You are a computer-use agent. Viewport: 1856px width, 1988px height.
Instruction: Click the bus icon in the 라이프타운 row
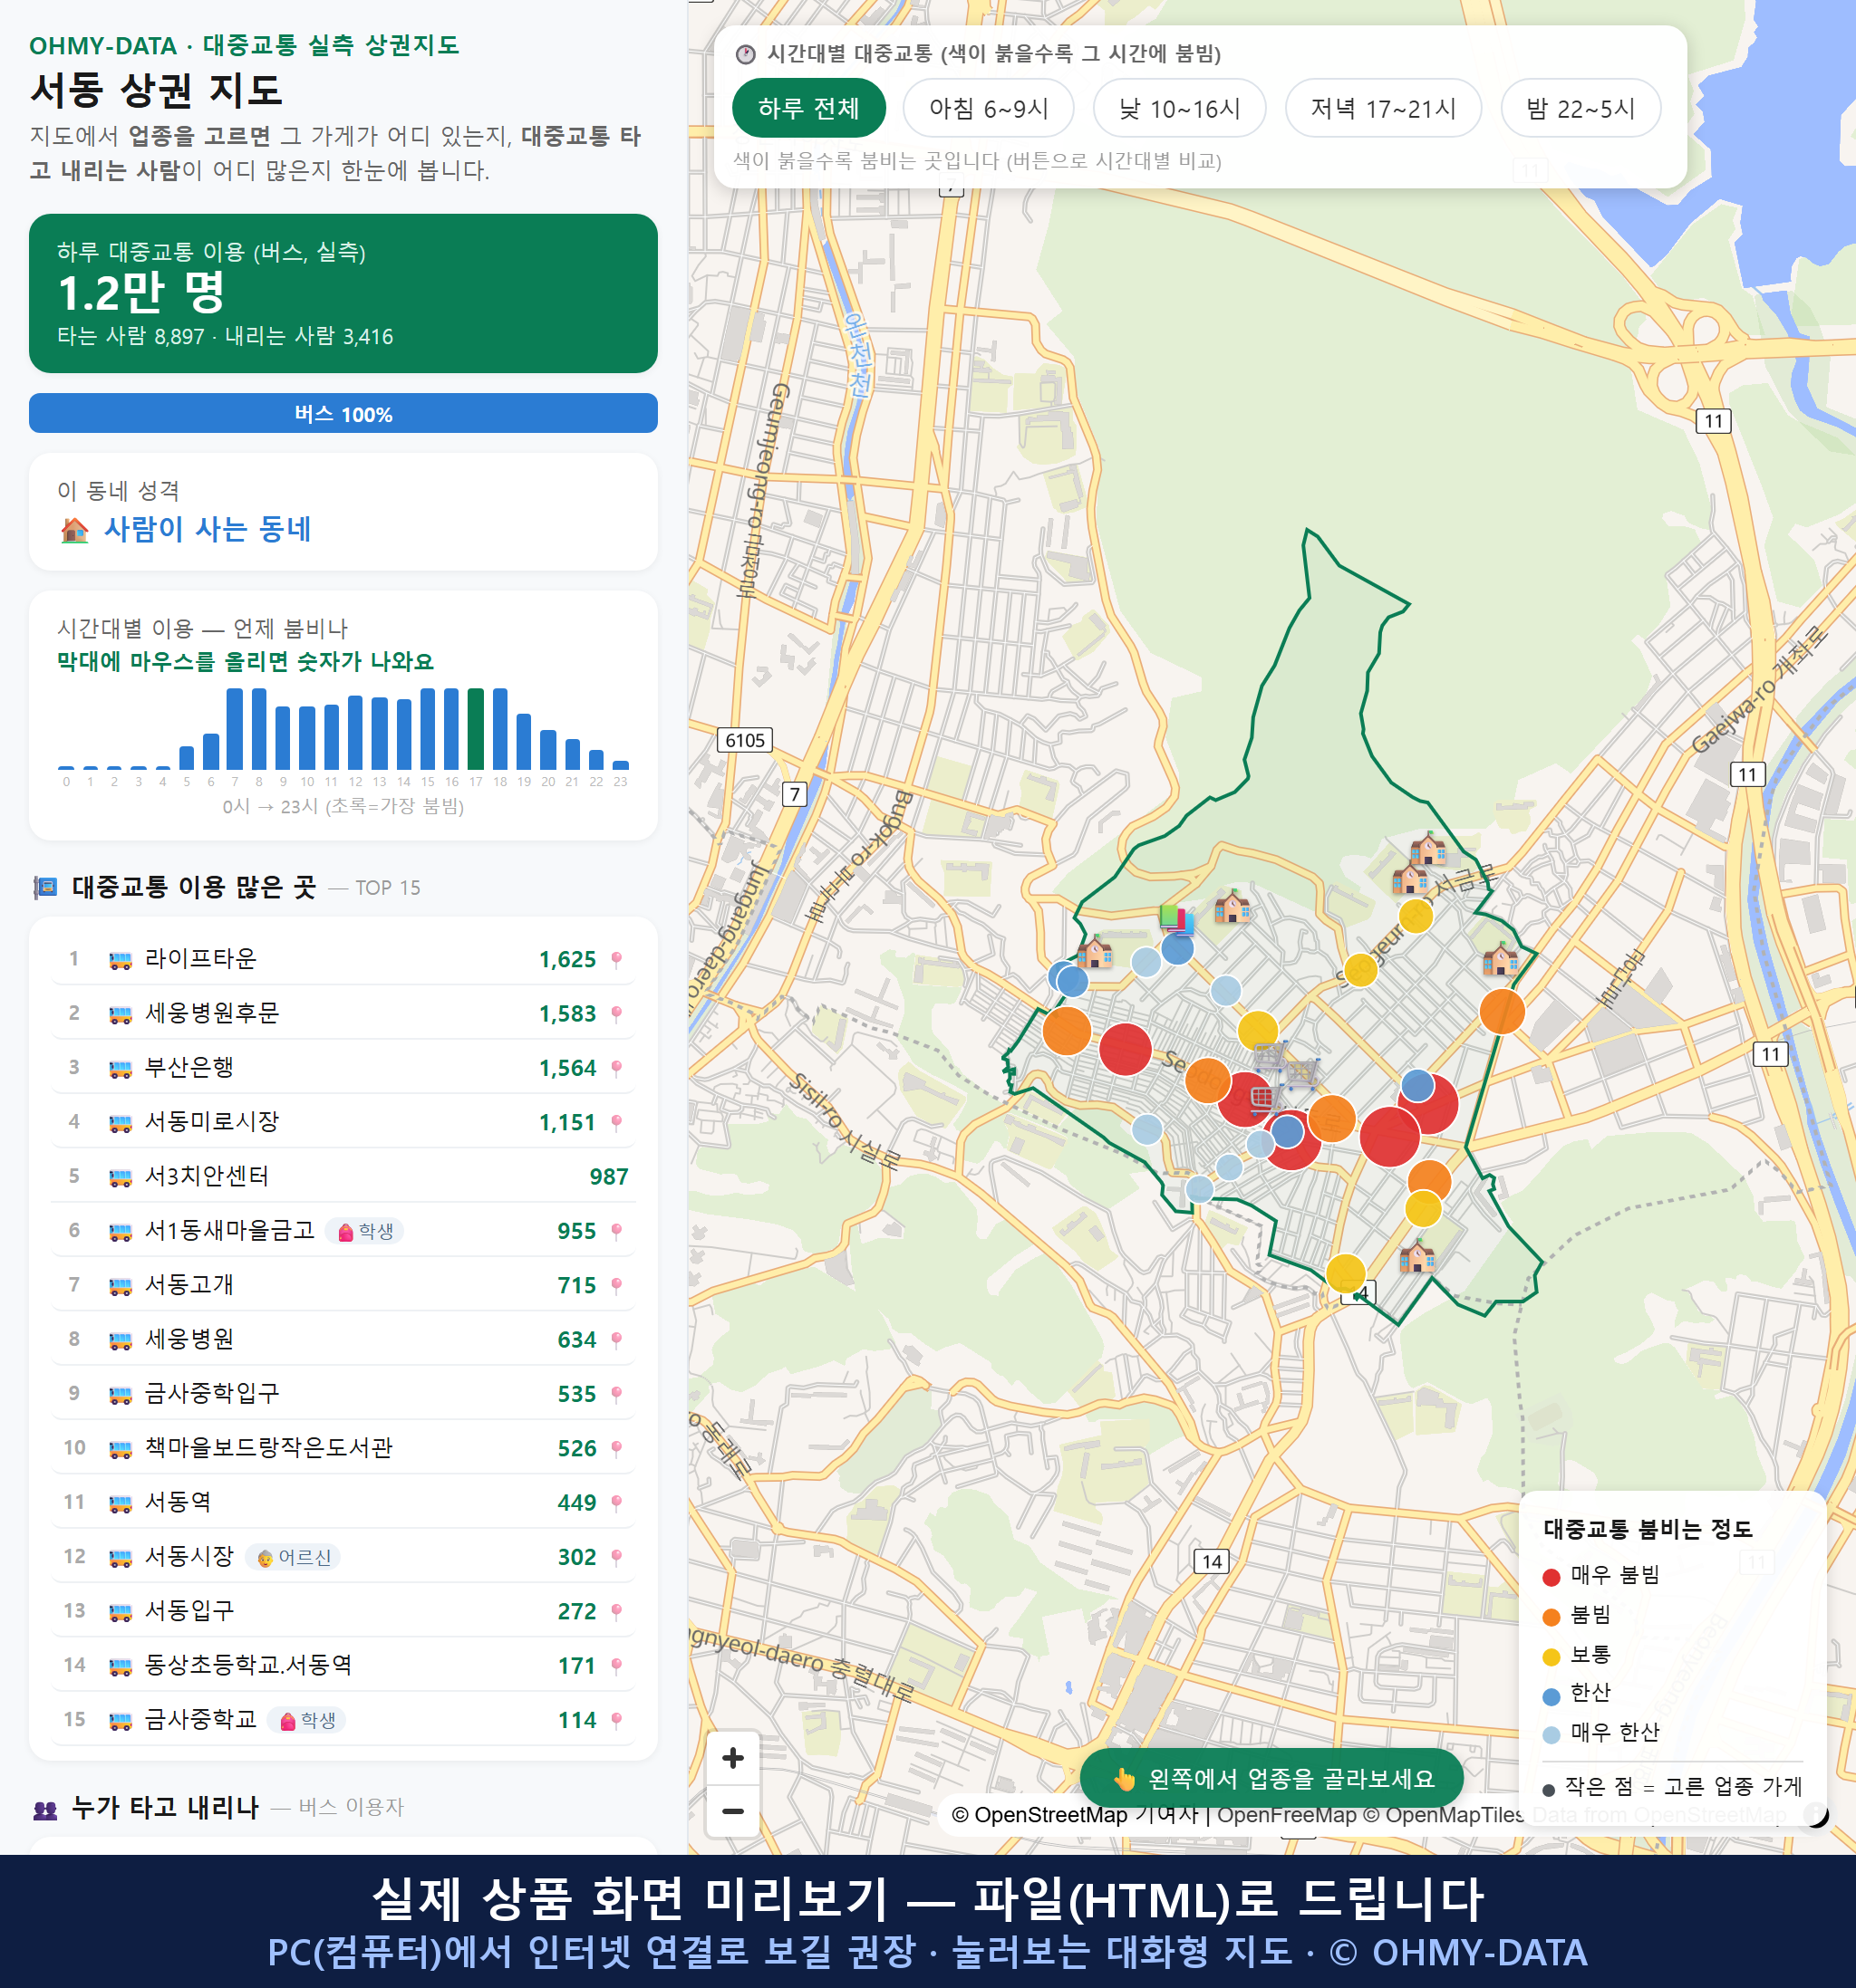[120, 960]
